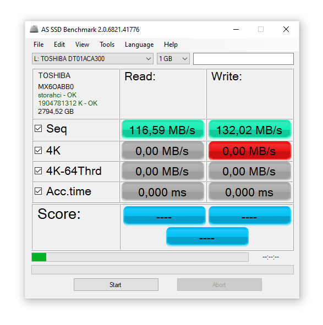Click the MX6OABB0 firmware text

56,87
